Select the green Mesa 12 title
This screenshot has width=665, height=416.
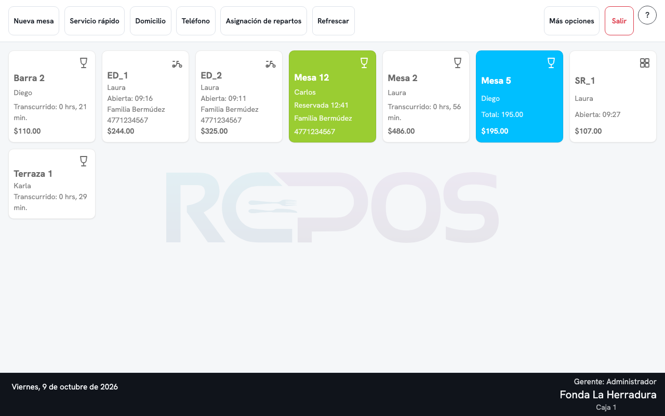click(x=312, y=77)
